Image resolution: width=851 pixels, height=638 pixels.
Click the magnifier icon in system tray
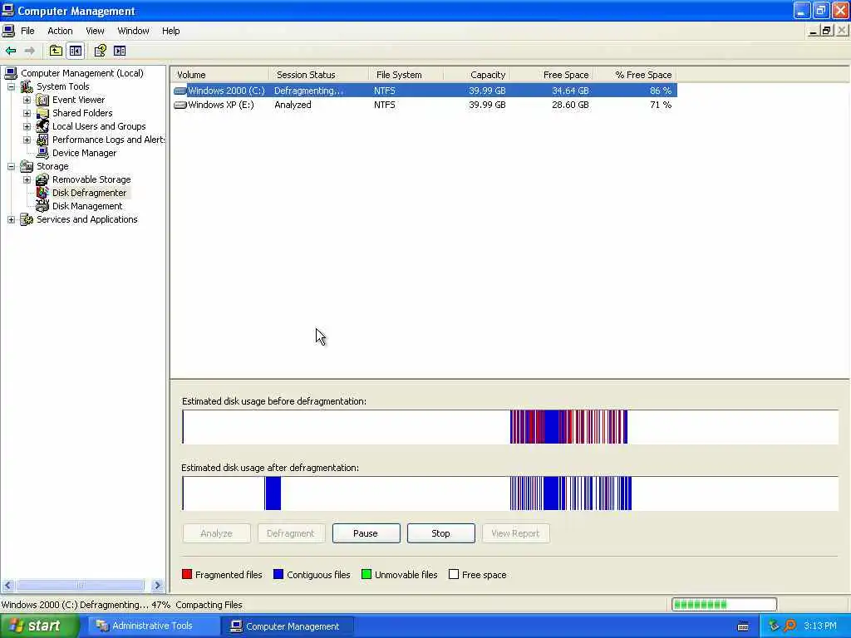click(790, 626)
